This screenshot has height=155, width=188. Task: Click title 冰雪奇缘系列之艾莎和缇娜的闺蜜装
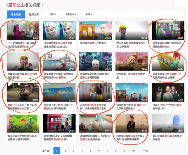pos(58,138)
